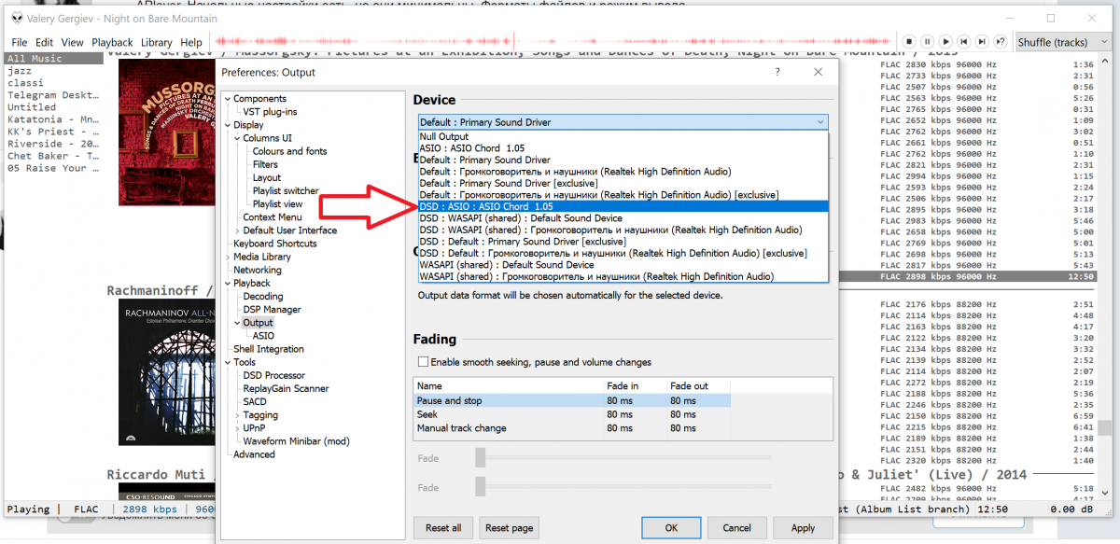
Task: Pause the track using pause icon
Action: tap(927, 42)
